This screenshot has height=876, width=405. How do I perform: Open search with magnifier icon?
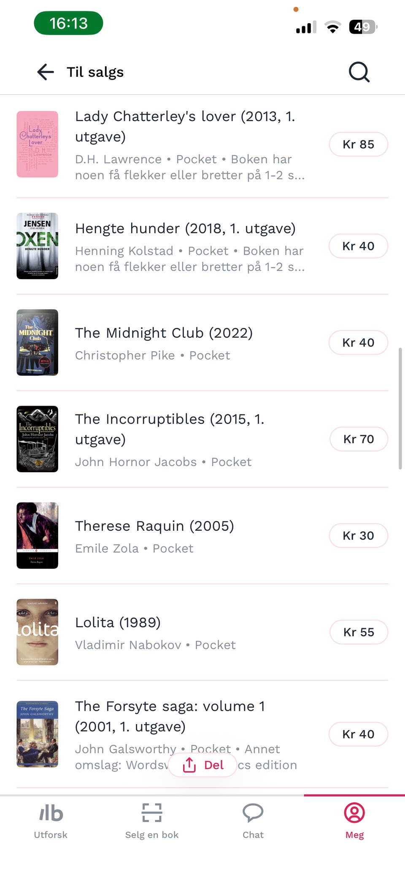pos(359,72)
